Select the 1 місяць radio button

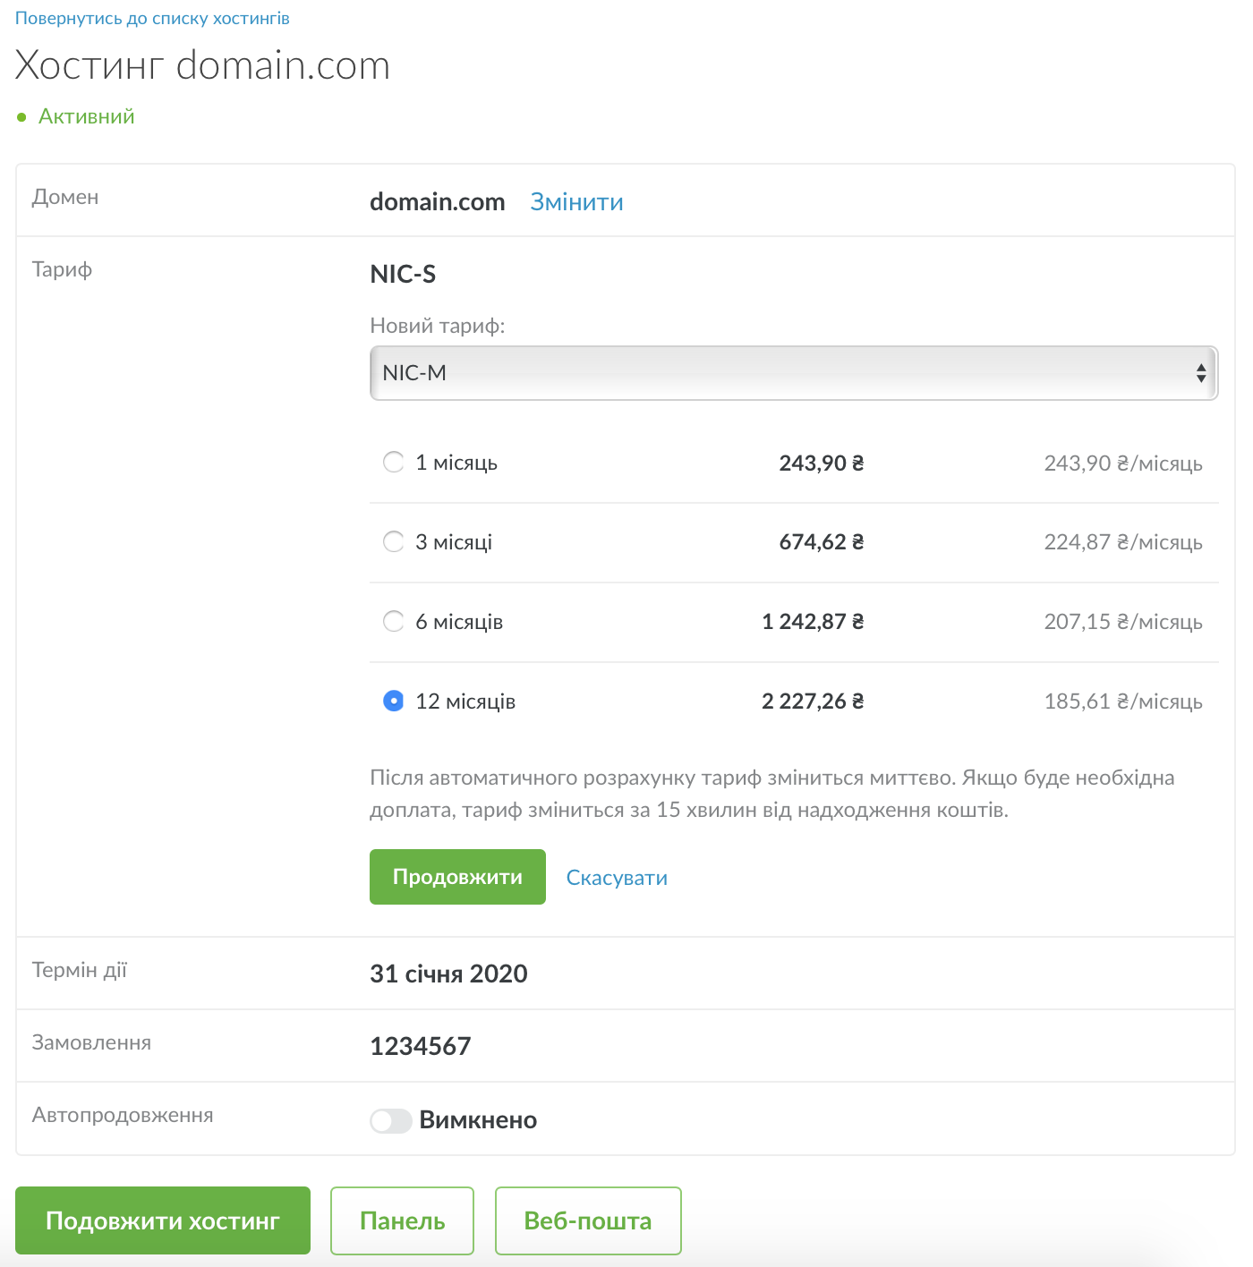393,463
